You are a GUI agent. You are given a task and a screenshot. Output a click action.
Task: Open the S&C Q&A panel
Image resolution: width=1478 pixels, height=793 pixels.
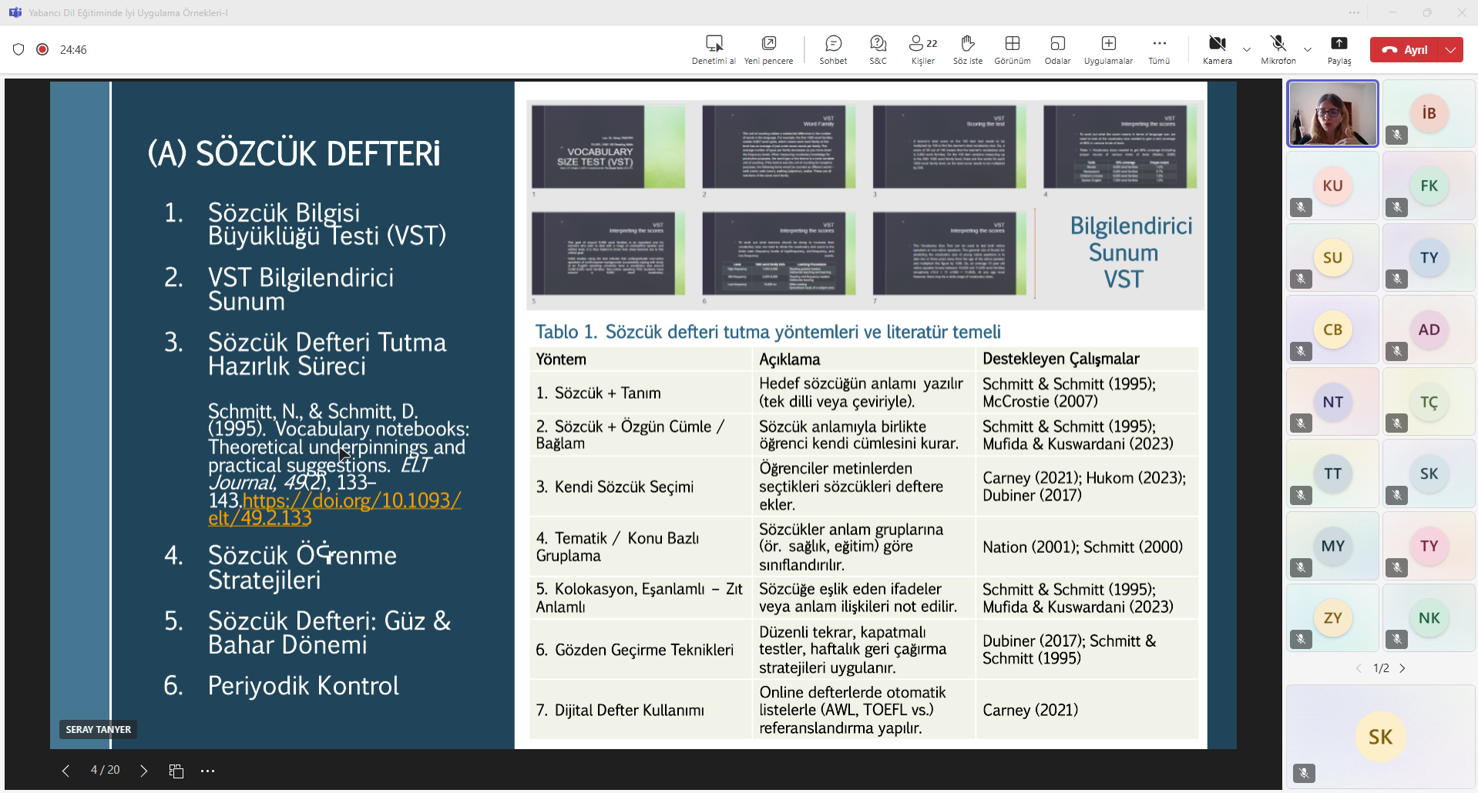click(x=878, y=49)
